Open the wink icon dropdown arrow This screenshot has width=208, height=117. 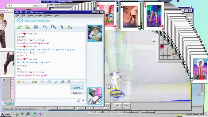coord(29,82)
